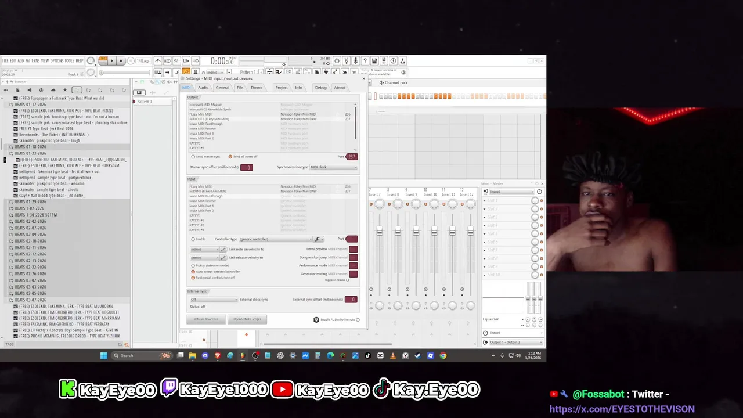Screen dimensions: 743x418
Task: Open the About settings tab
Action: click(339, 88)
